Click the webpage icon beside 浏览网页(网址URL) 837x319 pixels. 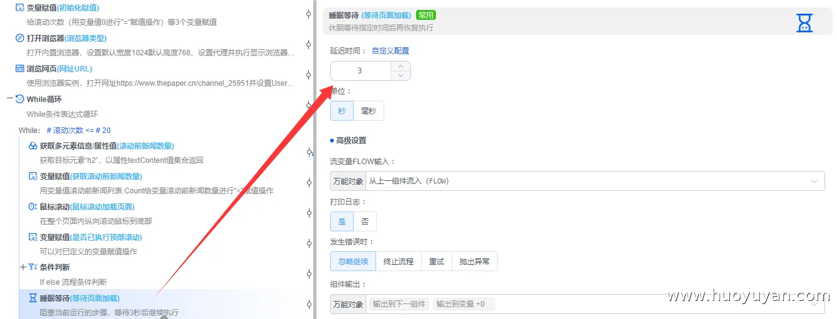20,68
